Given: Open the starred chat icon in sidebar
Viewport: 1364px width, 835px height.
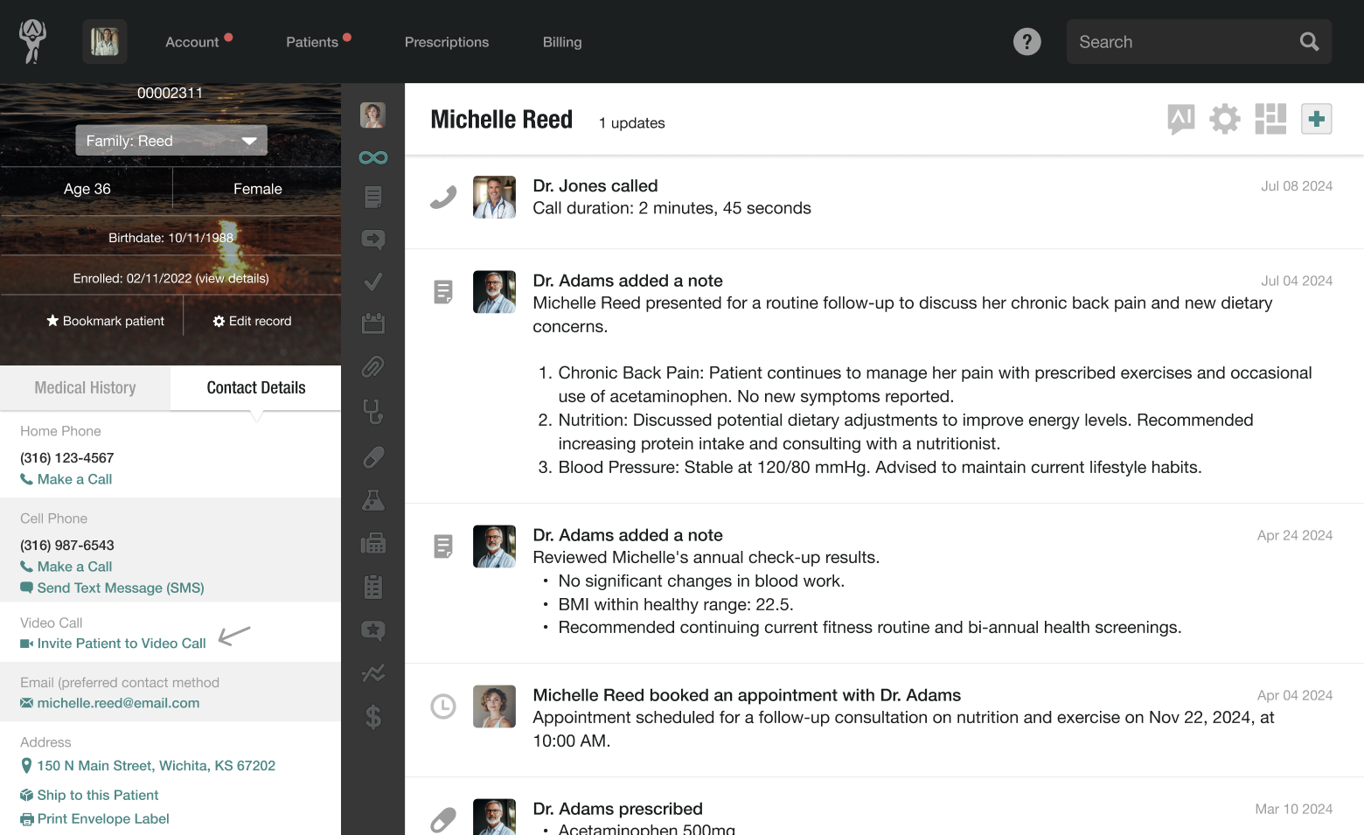Looking at the screenshot, I should click(x=373, y=630).
